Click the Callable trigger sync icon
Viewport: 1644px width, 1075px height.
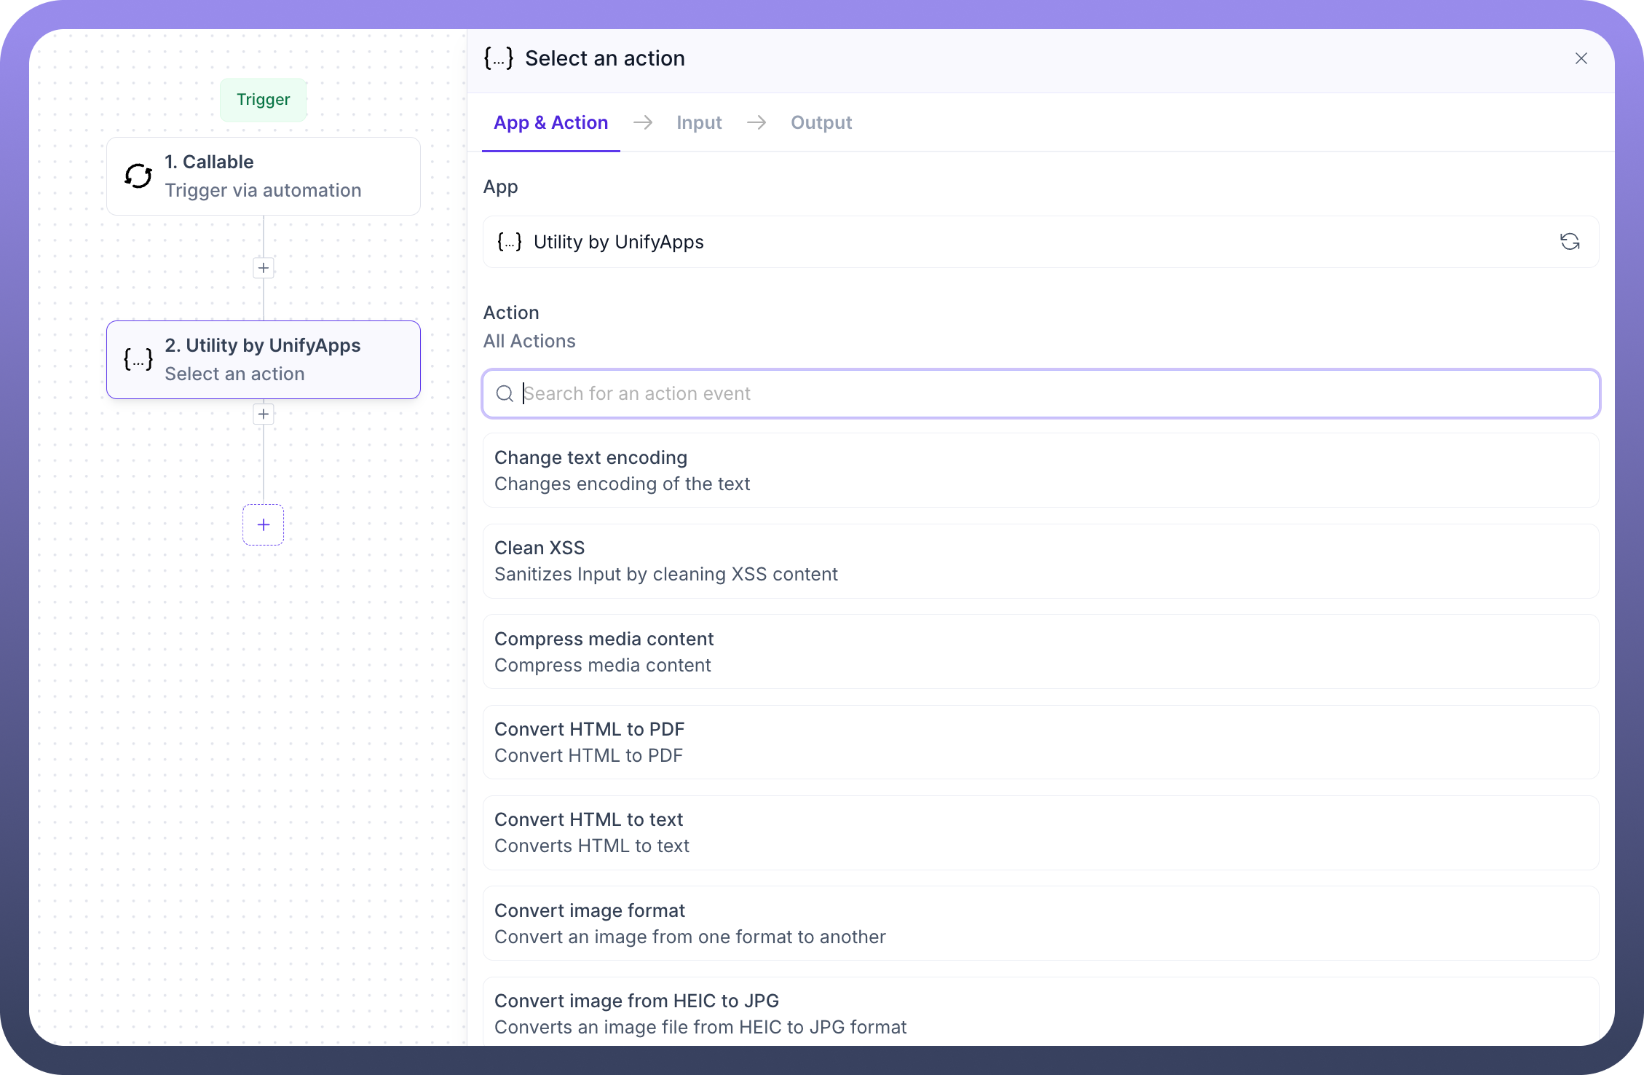[x=138, y=176]
